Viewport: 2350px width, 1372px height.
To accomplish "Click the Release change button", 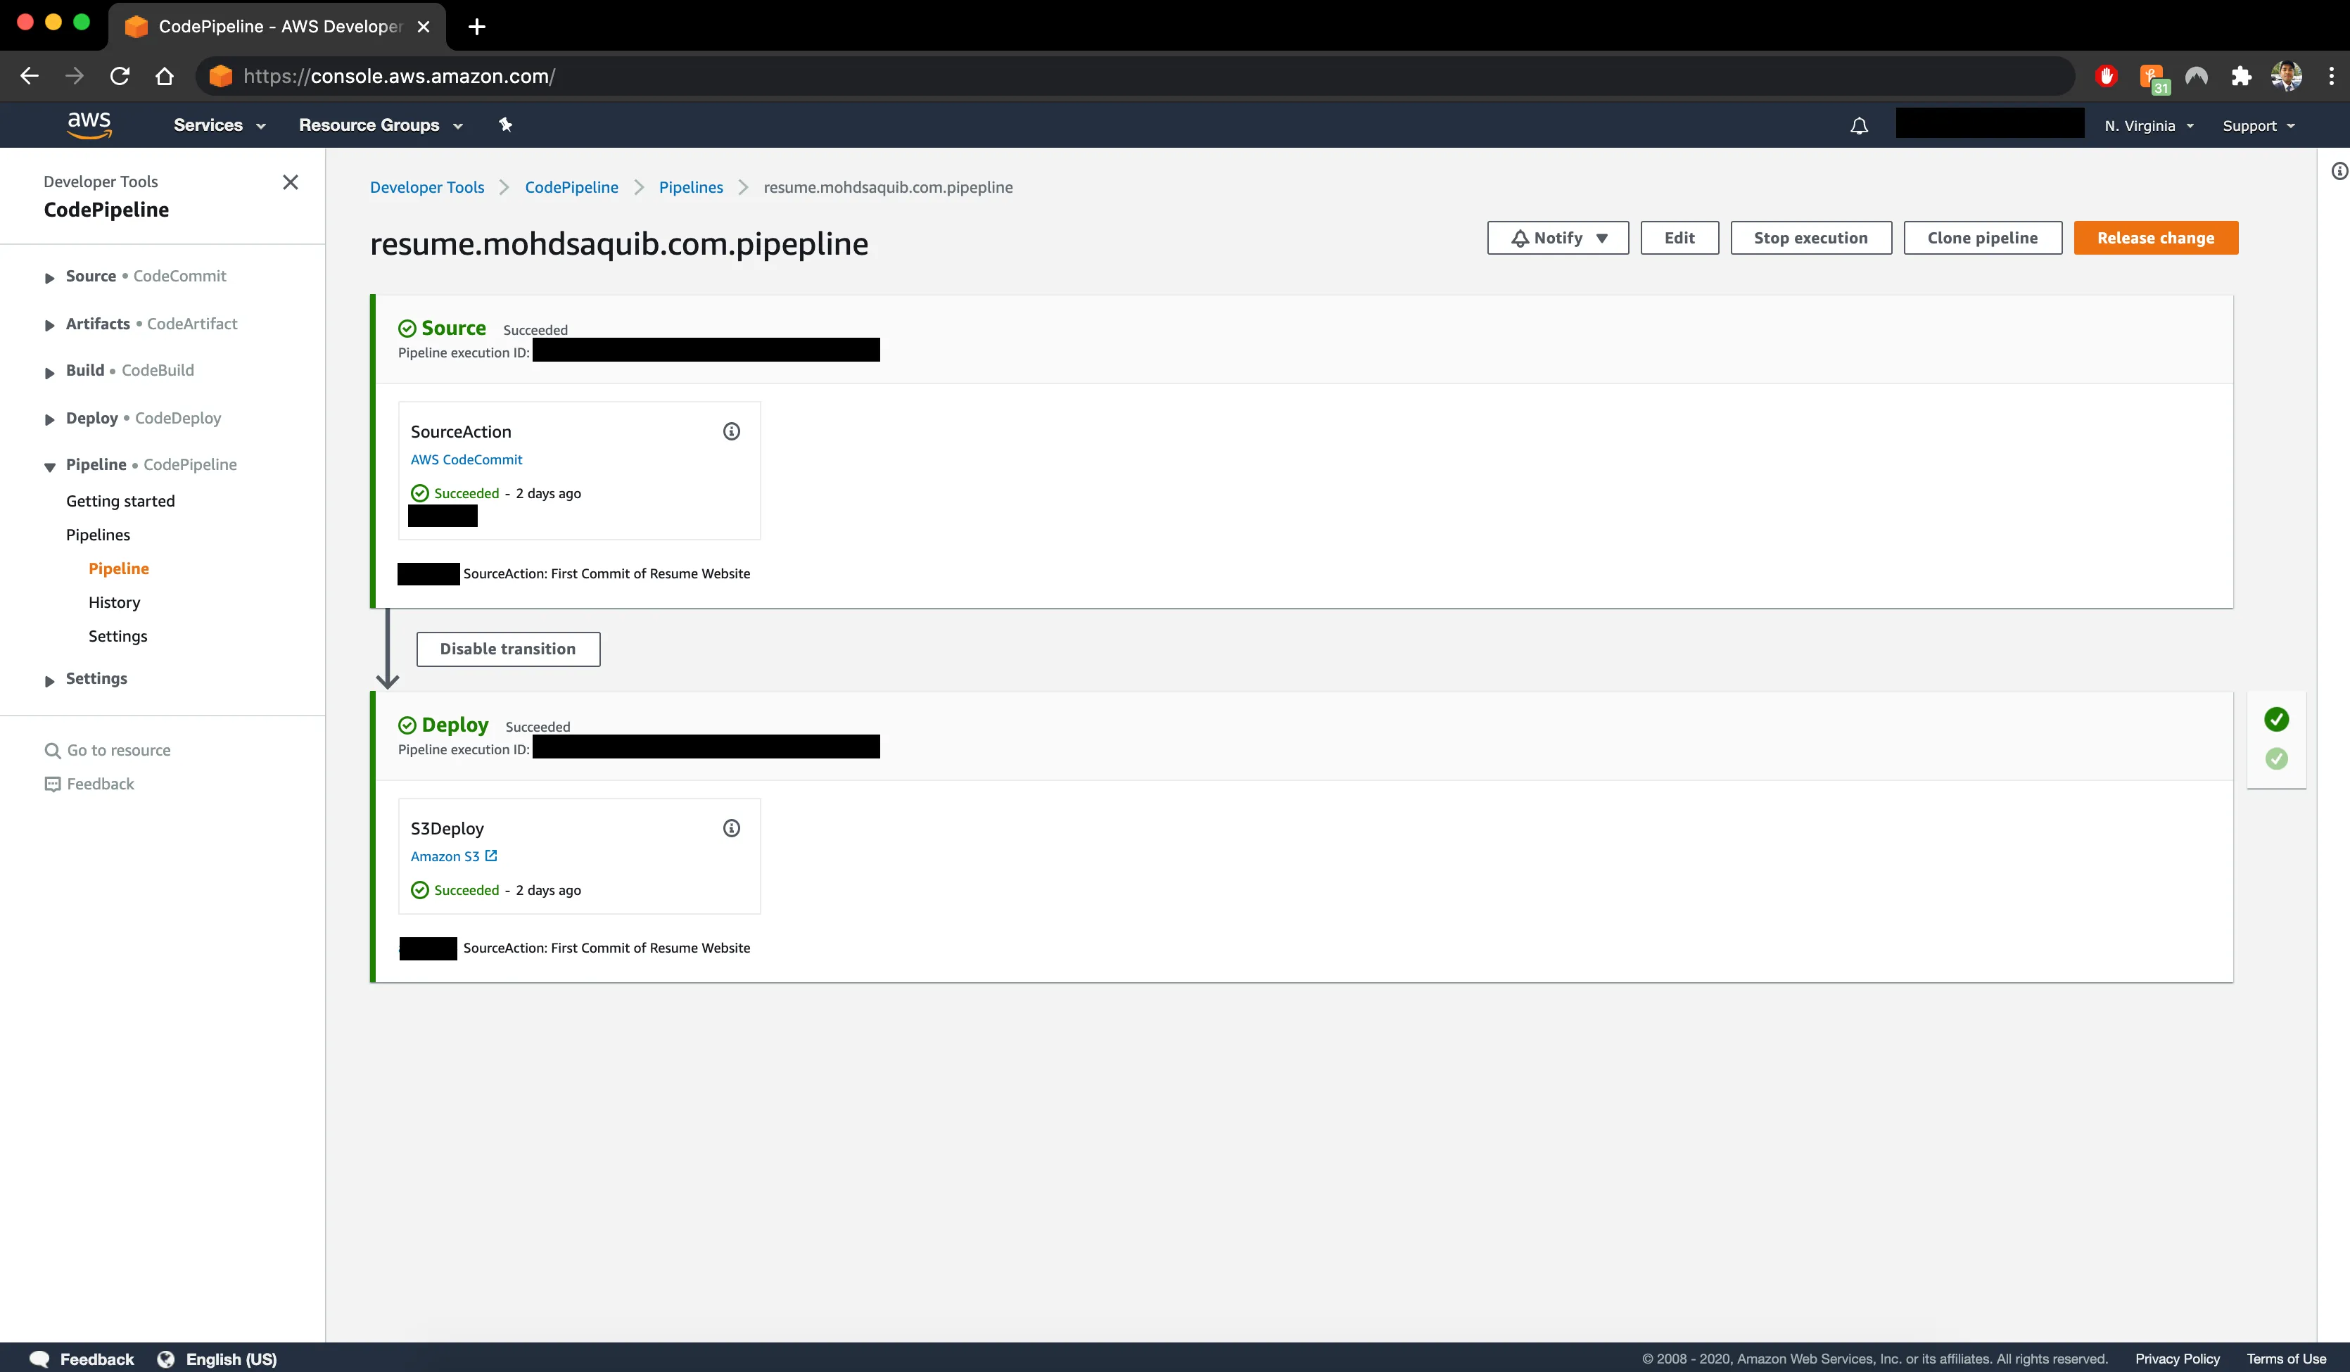I will click(2156, 237).
